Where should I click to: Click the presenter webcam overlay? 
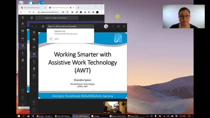tap(184, 16)
